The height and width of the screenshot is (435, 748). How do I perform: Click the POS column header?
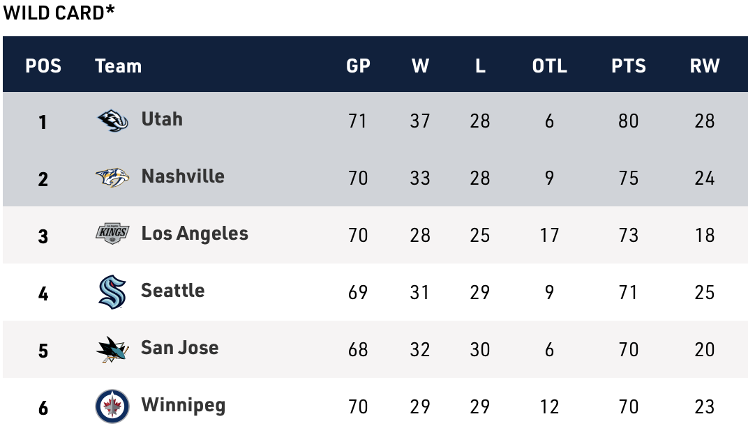click(43, 66)
